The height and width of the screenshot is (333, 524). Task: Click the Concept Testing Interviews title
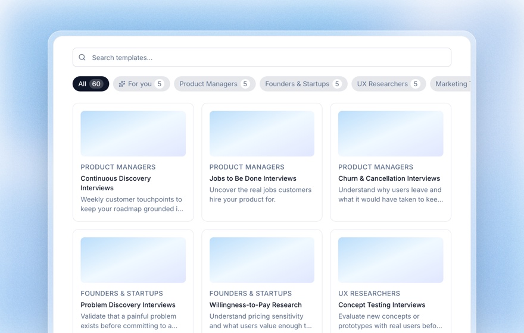tap(382, 304)
